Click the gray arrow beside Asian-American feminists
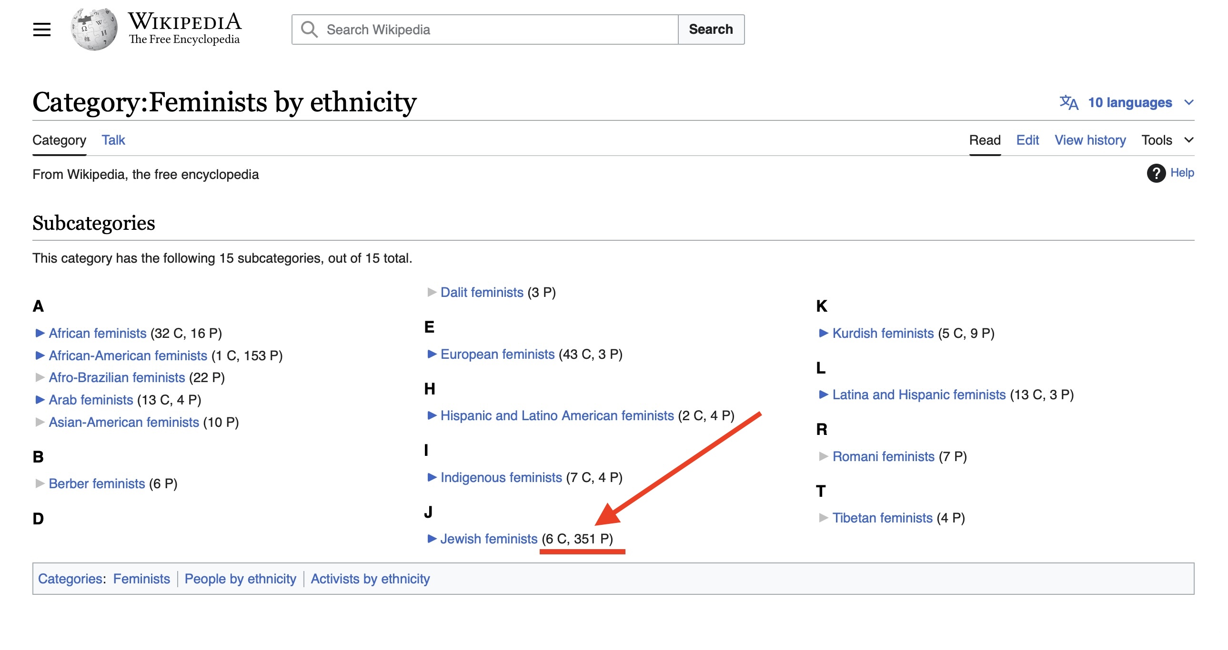Image resolution: width=1228 pixels, height=650 pixels. coord(40,422)
